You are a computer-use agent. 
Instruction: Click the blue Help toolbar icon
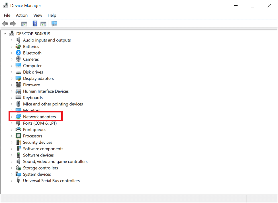point(35,24)
